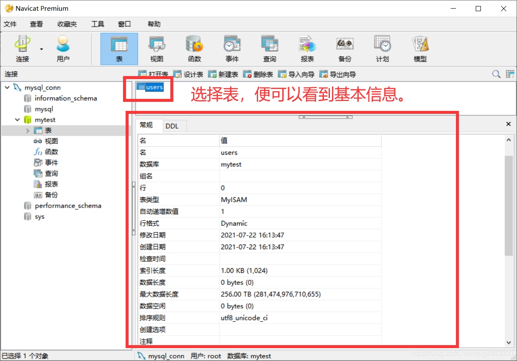
Task: Select the performance_schema database
Action: pos(68,206)
